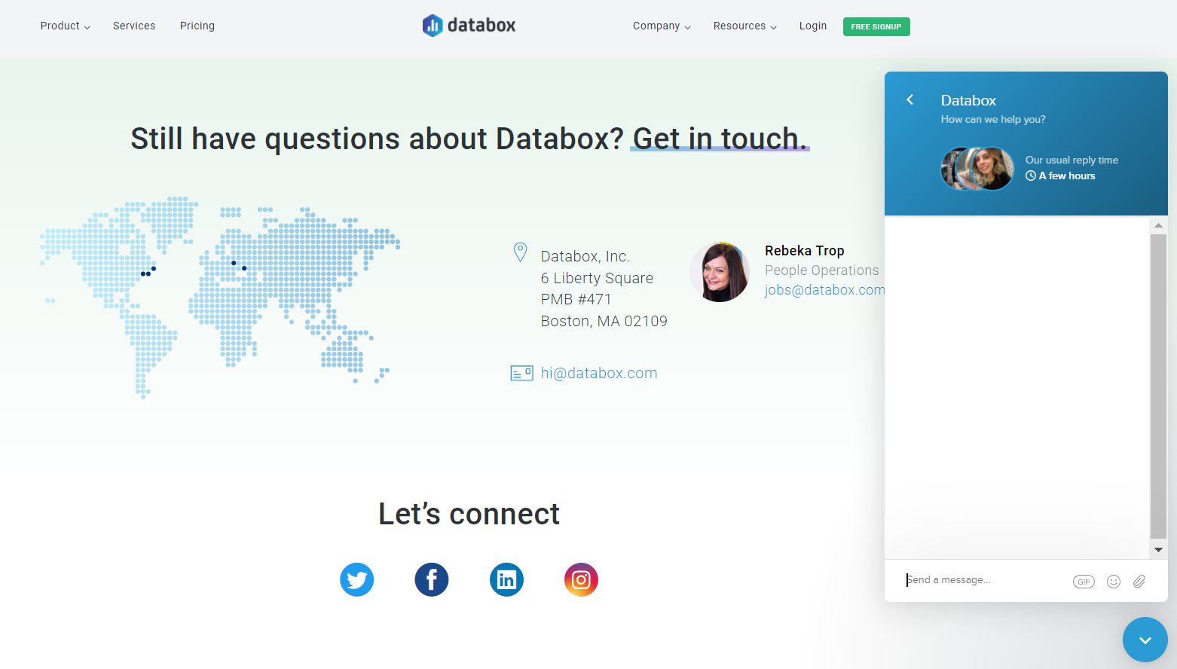Click 'Our usual reply time' text
The image size is (1177, 669).
click(x=1072, y=160)
